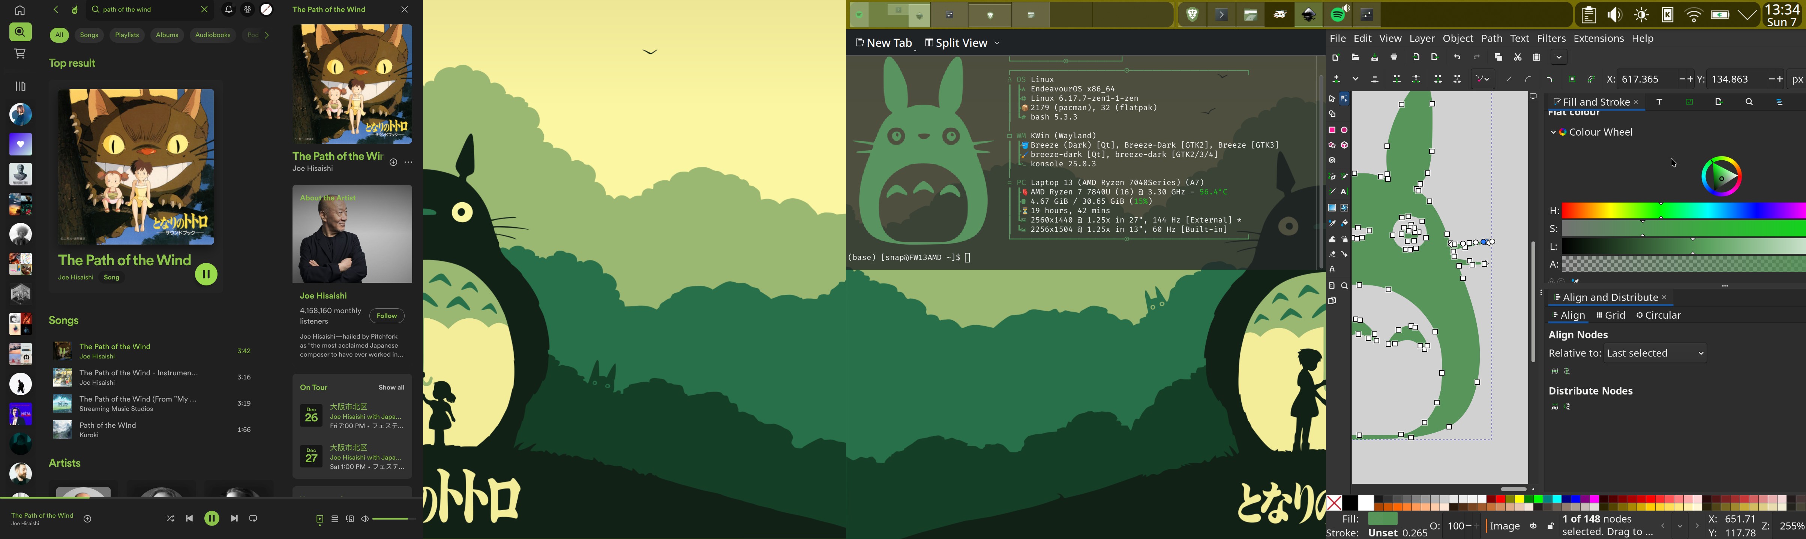Toggle the Spotify queue button
Viewport: 1806px width, 539px height.
pyautogui.click(x=335, y=520)
